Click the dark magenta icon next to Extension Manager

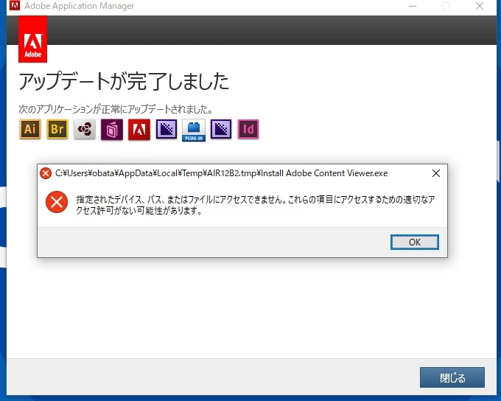112,130
